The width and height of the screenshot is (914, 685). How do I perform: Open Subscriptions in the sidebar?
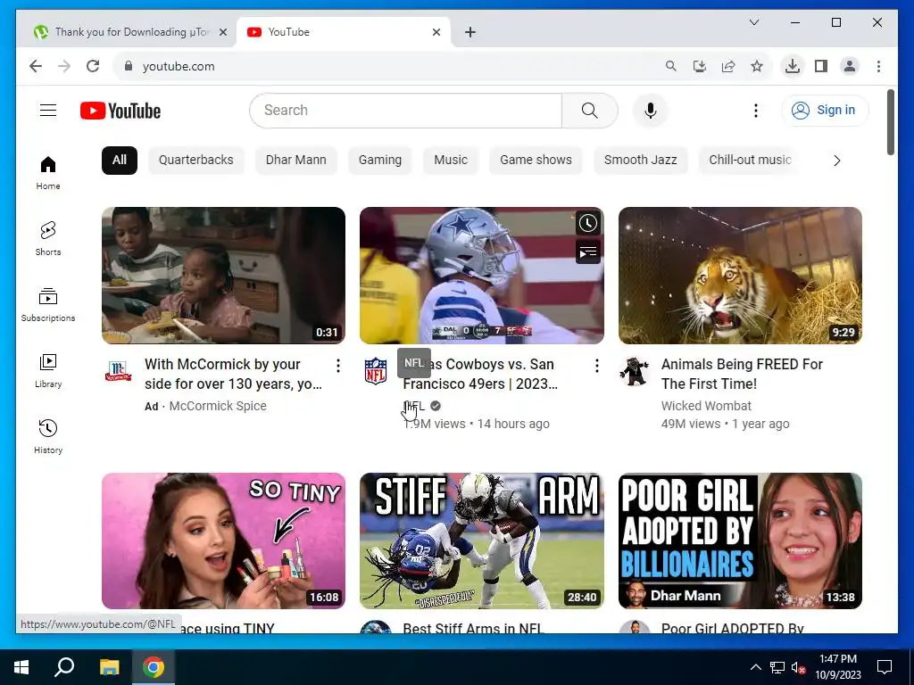pos(48,305)
